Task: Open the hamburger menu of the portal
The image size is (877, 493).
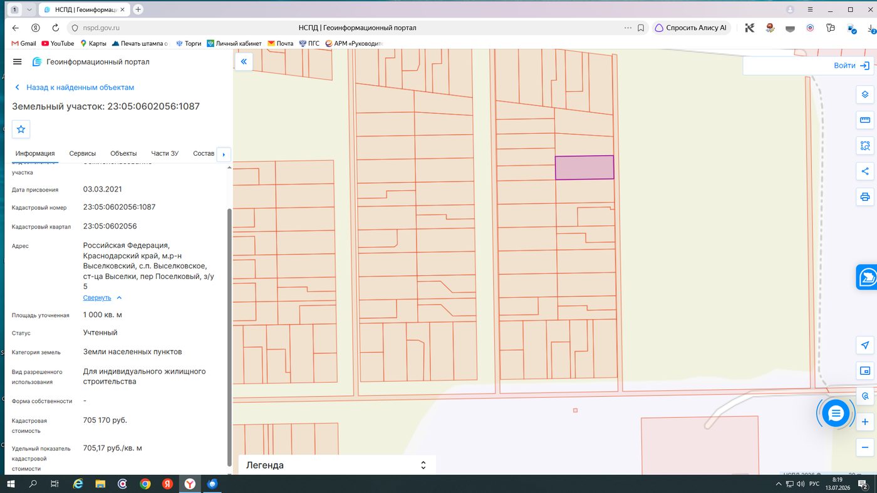Action: click(x=18, y=62)
